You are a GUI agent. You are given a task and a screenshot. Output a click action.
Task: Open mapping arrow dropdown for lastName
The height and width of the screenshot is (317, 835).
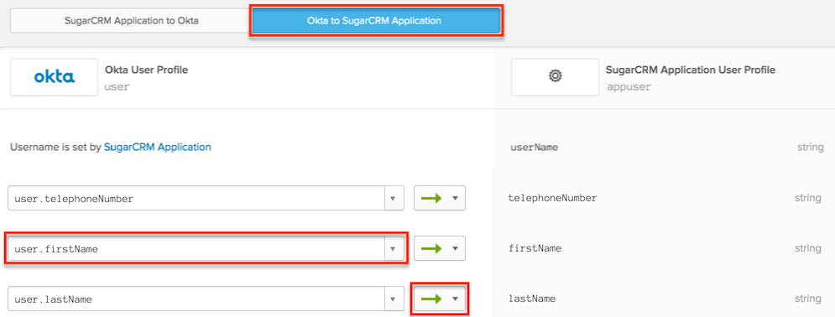pos(440,299)
